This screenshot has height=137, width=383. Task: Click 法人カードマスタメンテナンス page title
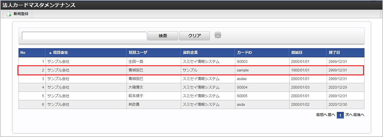click(x=39, y=5)
